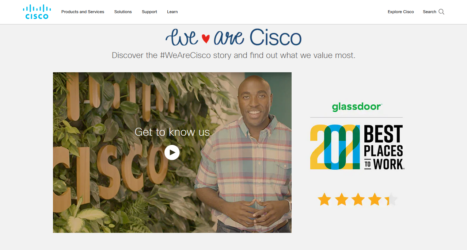Click the #WeAreCisco story tagline text

tap(233, 55)
